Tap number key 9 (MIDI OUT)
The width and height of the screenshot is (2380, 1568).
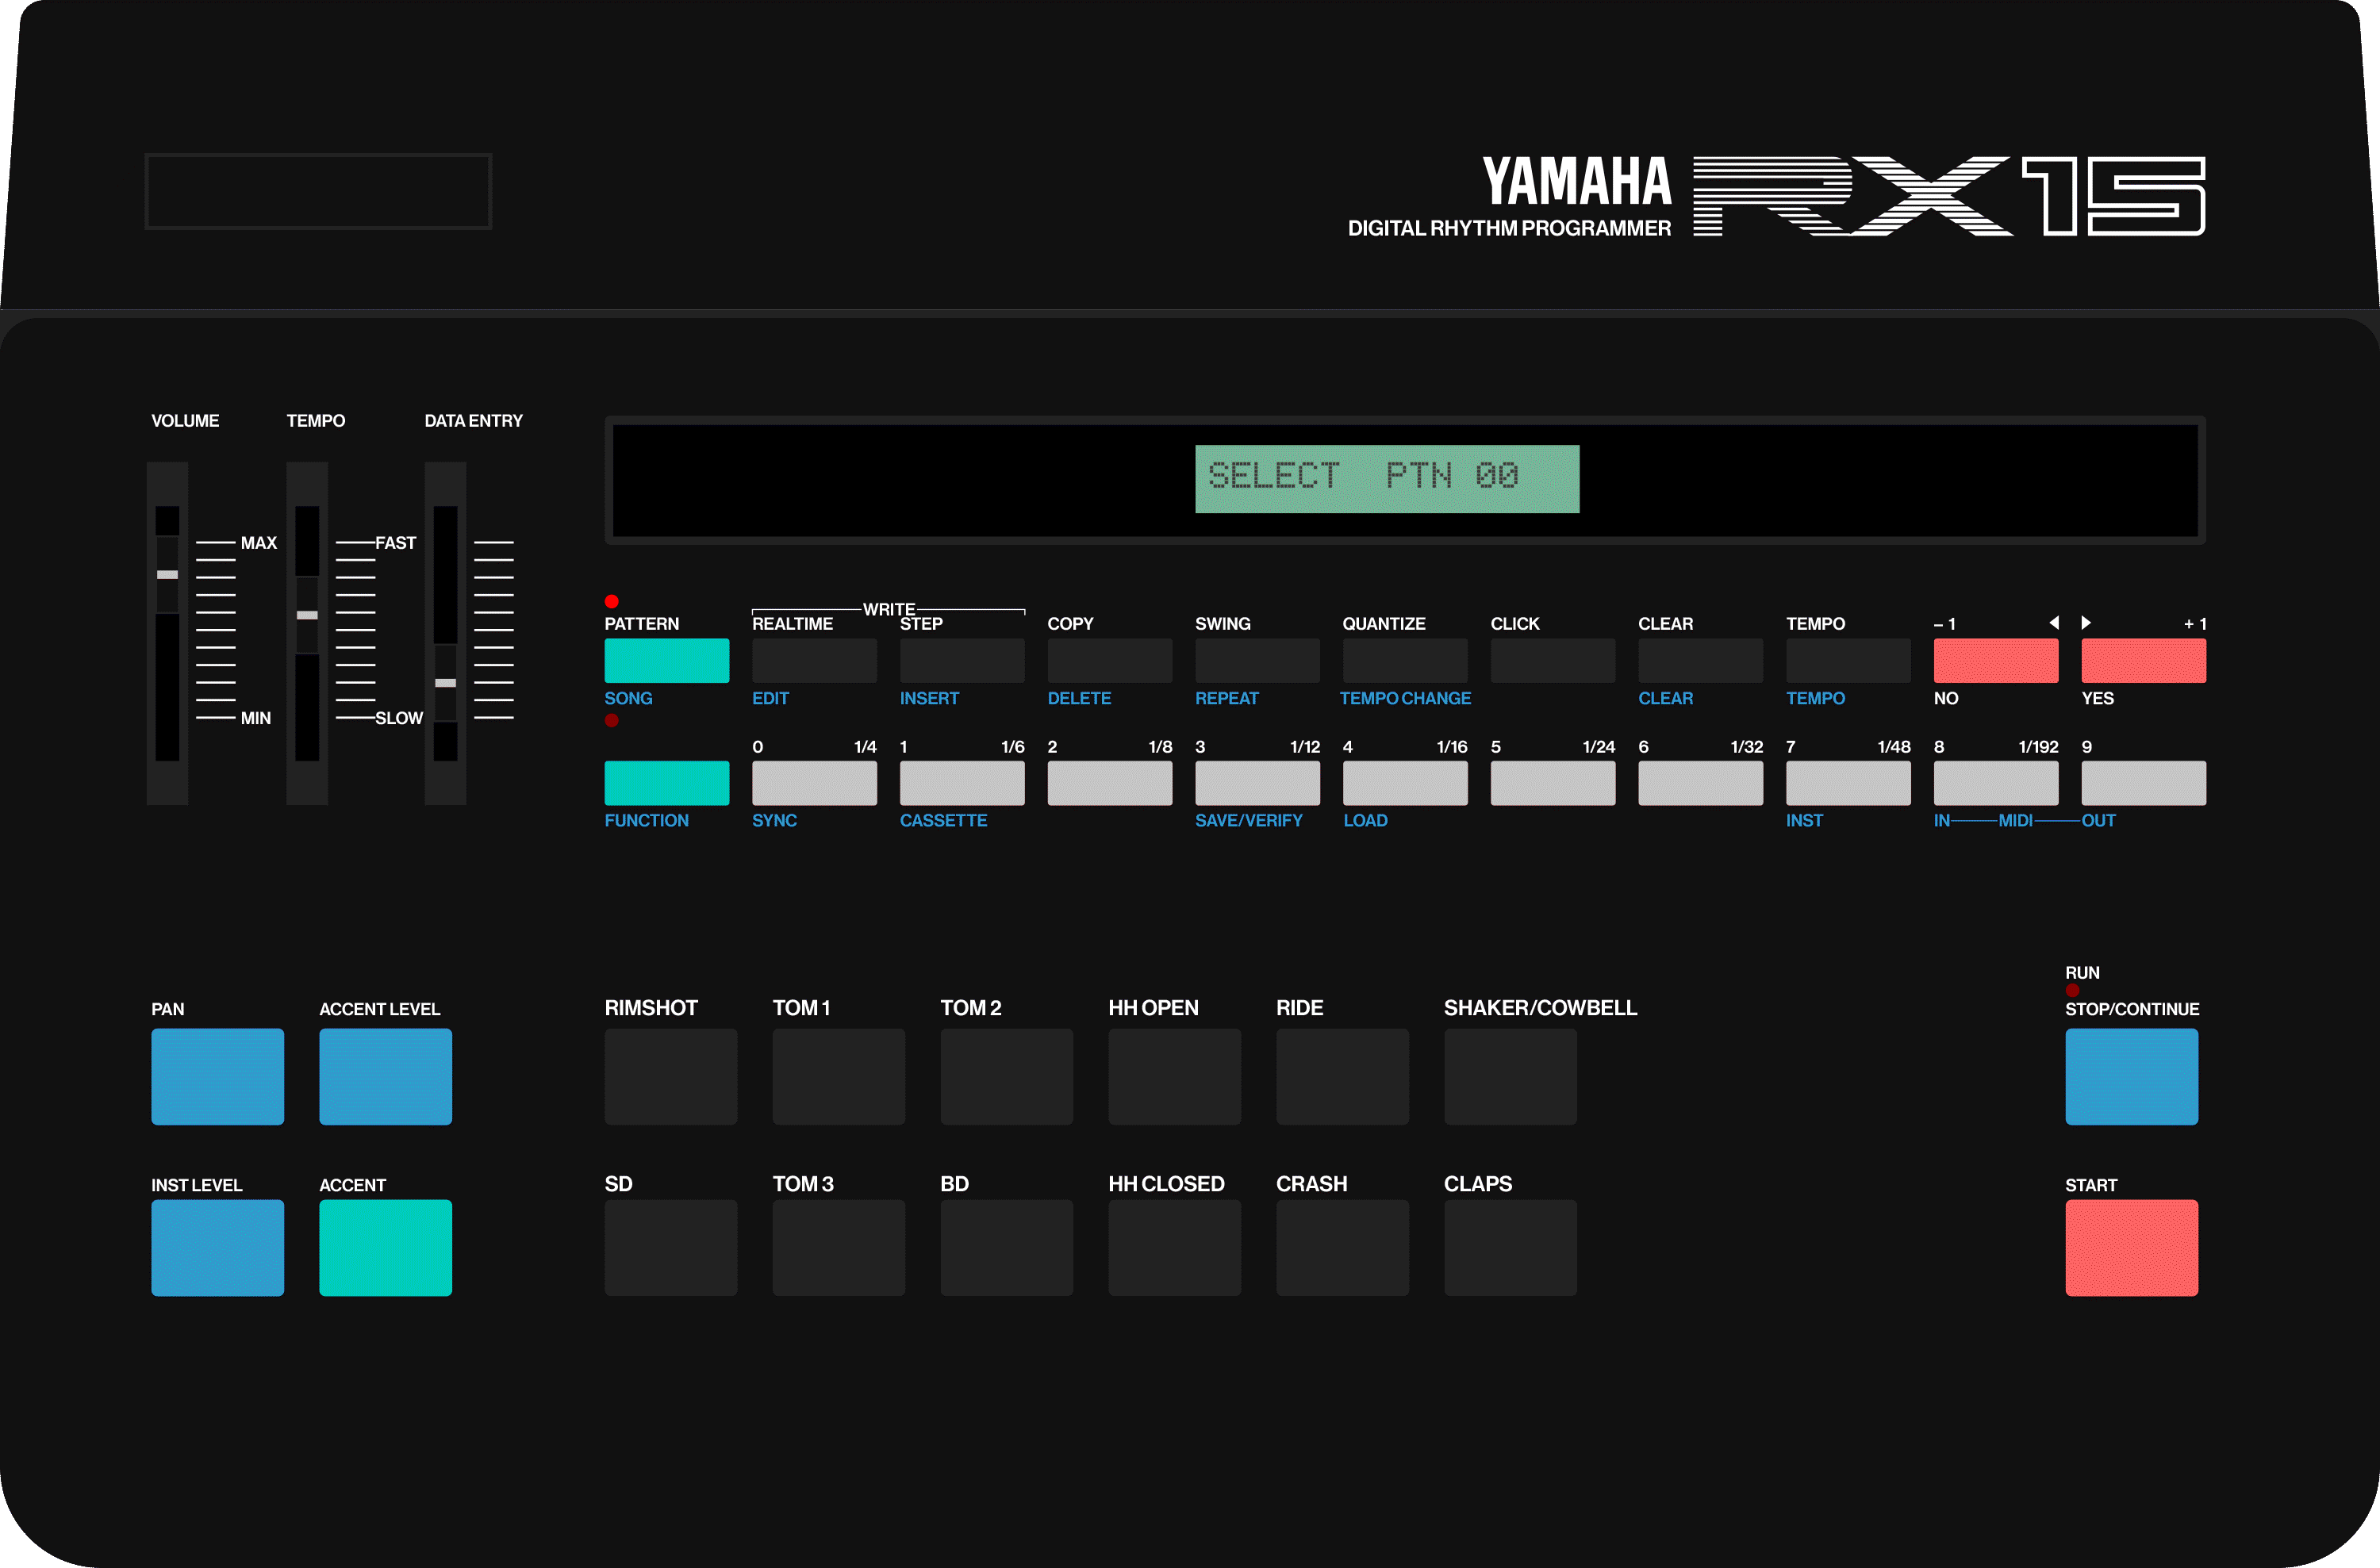tap(2144, 783)
